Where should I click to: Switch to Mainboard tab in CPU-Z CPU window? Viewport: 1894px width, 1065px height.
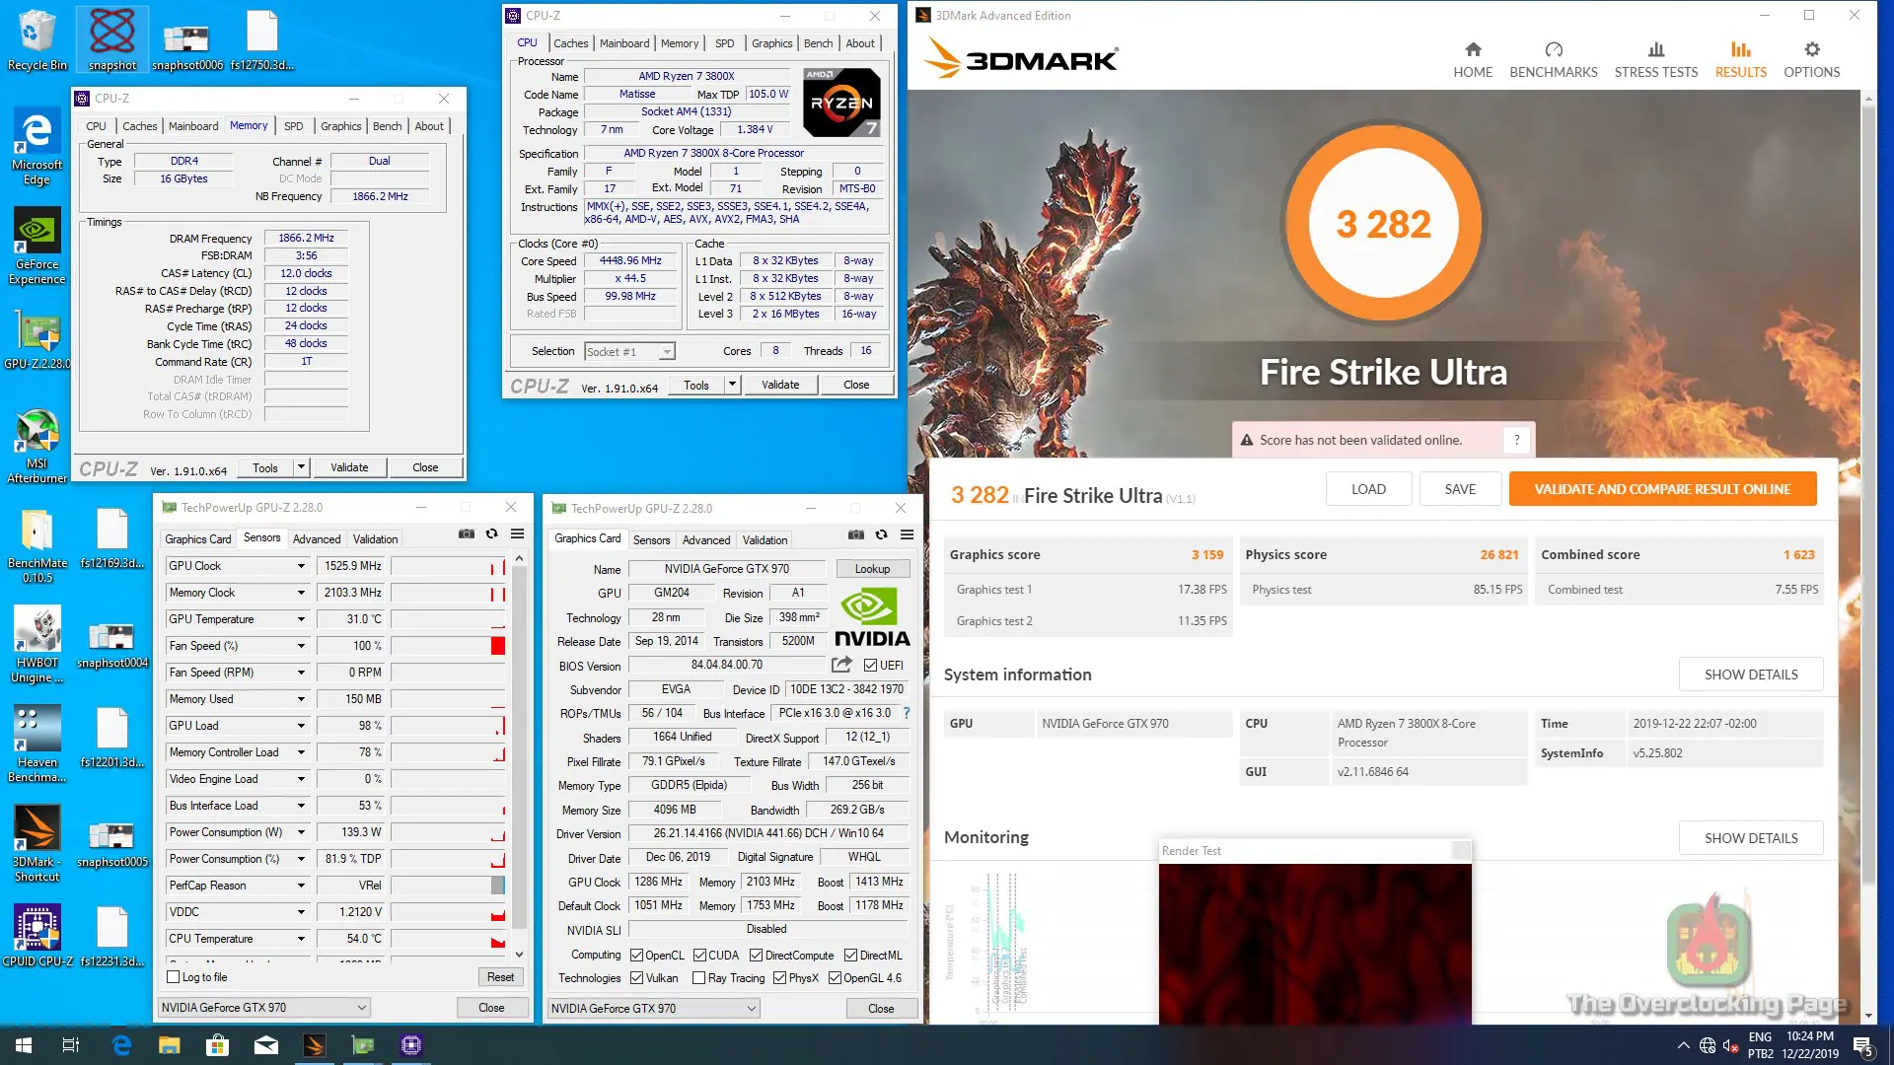(x=624, y=43)
